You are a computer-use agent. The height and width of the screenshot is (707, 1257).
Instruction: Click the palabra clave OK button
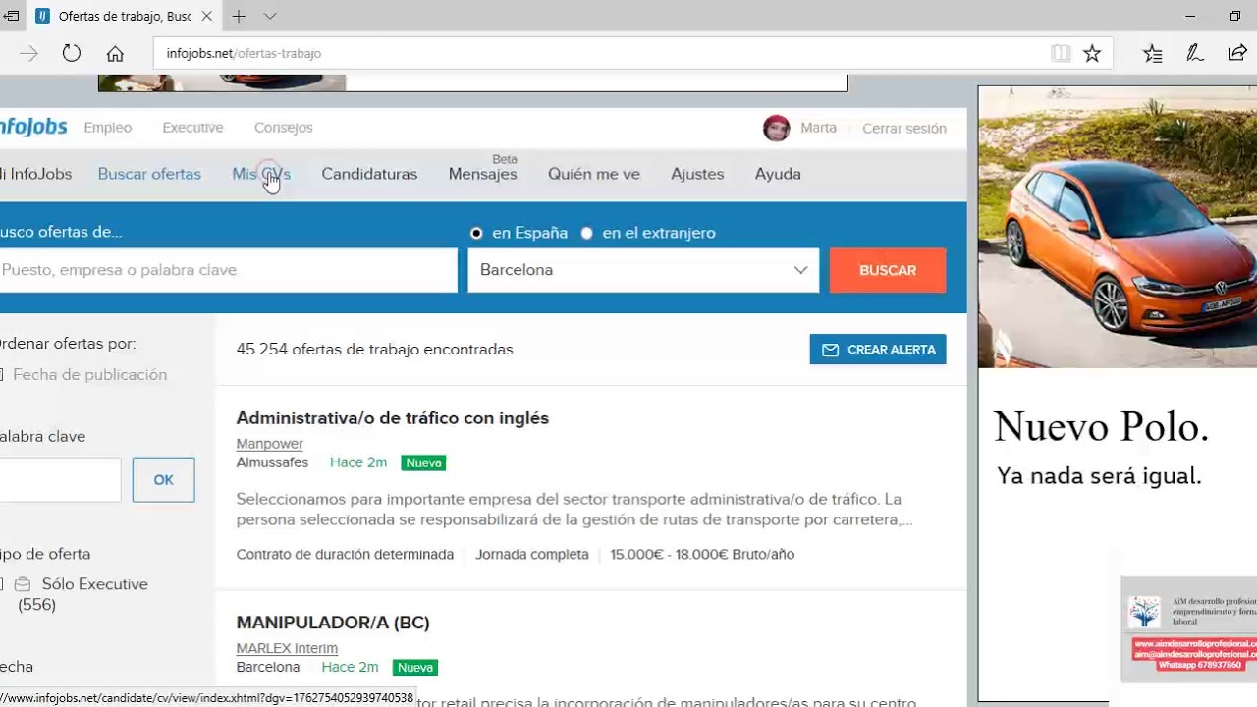coord(163,480)
